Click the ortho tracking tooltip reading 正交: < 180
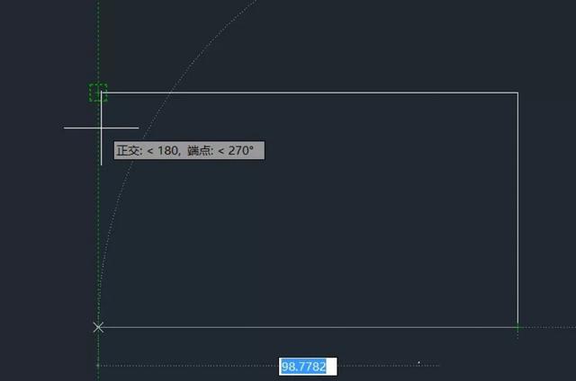 [189, 150]
